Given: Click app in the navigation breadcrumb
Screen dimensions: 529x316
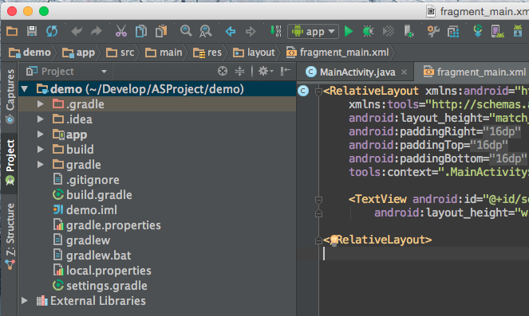Looking at the screenshot, I should pos(78,53).
